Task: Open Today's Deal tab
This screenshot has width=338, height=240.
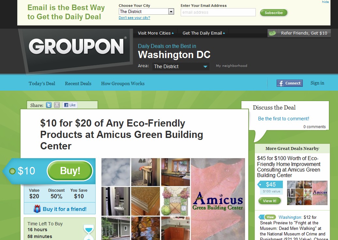Action: tap(42, 83)
